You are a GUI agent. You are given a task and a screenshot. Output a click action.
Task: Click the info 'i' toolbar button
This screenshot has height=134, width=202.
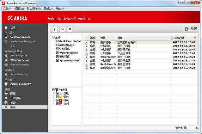tap(55, 29)
